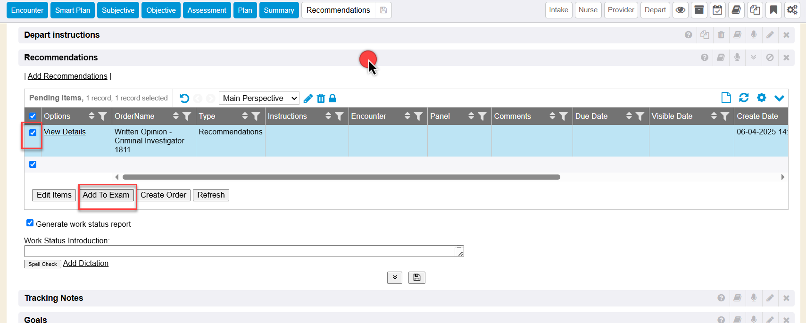Open the calendar check icon
The image size is (806, 323).
coord(717,10)
